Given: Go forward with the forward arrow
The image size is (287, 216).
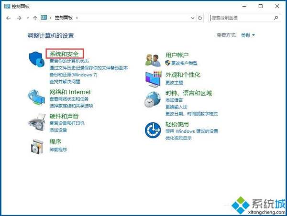Looking at the screenshot, I should pyautogui.click(x=19, y=18).
